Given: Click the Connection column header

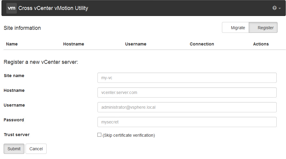Looking at the screenshot, I should coord(202,44).
